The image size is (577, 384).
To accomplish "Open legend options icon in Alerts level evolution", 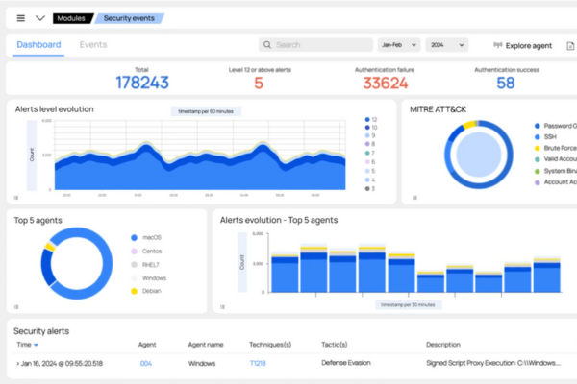I will pos(16,199).
